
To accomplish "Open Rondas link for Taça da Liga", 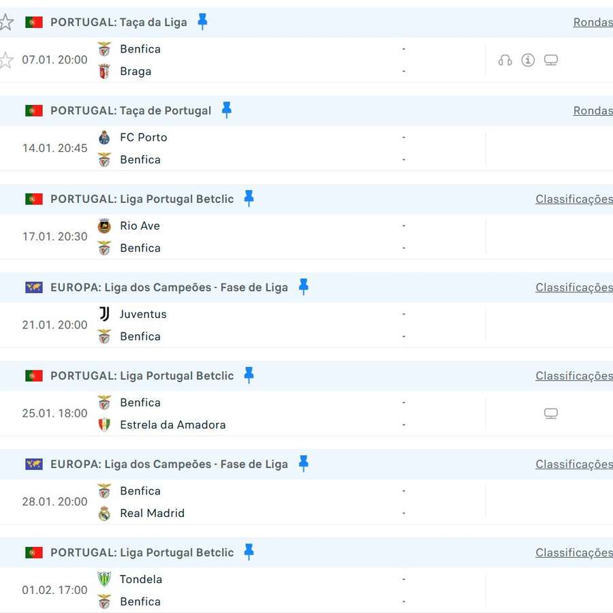I will [593, 22].
